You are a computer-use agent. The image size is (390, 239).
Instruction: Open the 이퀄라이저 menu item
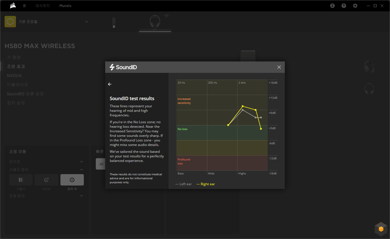coord(17,85)
